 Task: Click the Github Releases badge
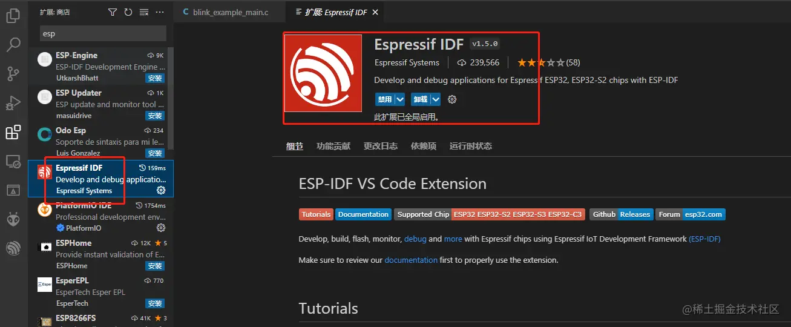pyautogui.click(x=621, y=214)
